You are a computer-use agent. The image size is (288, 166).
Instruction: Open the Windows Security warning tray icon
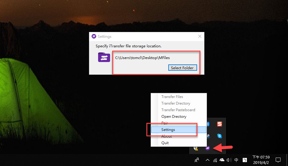(x=196, y=148)
